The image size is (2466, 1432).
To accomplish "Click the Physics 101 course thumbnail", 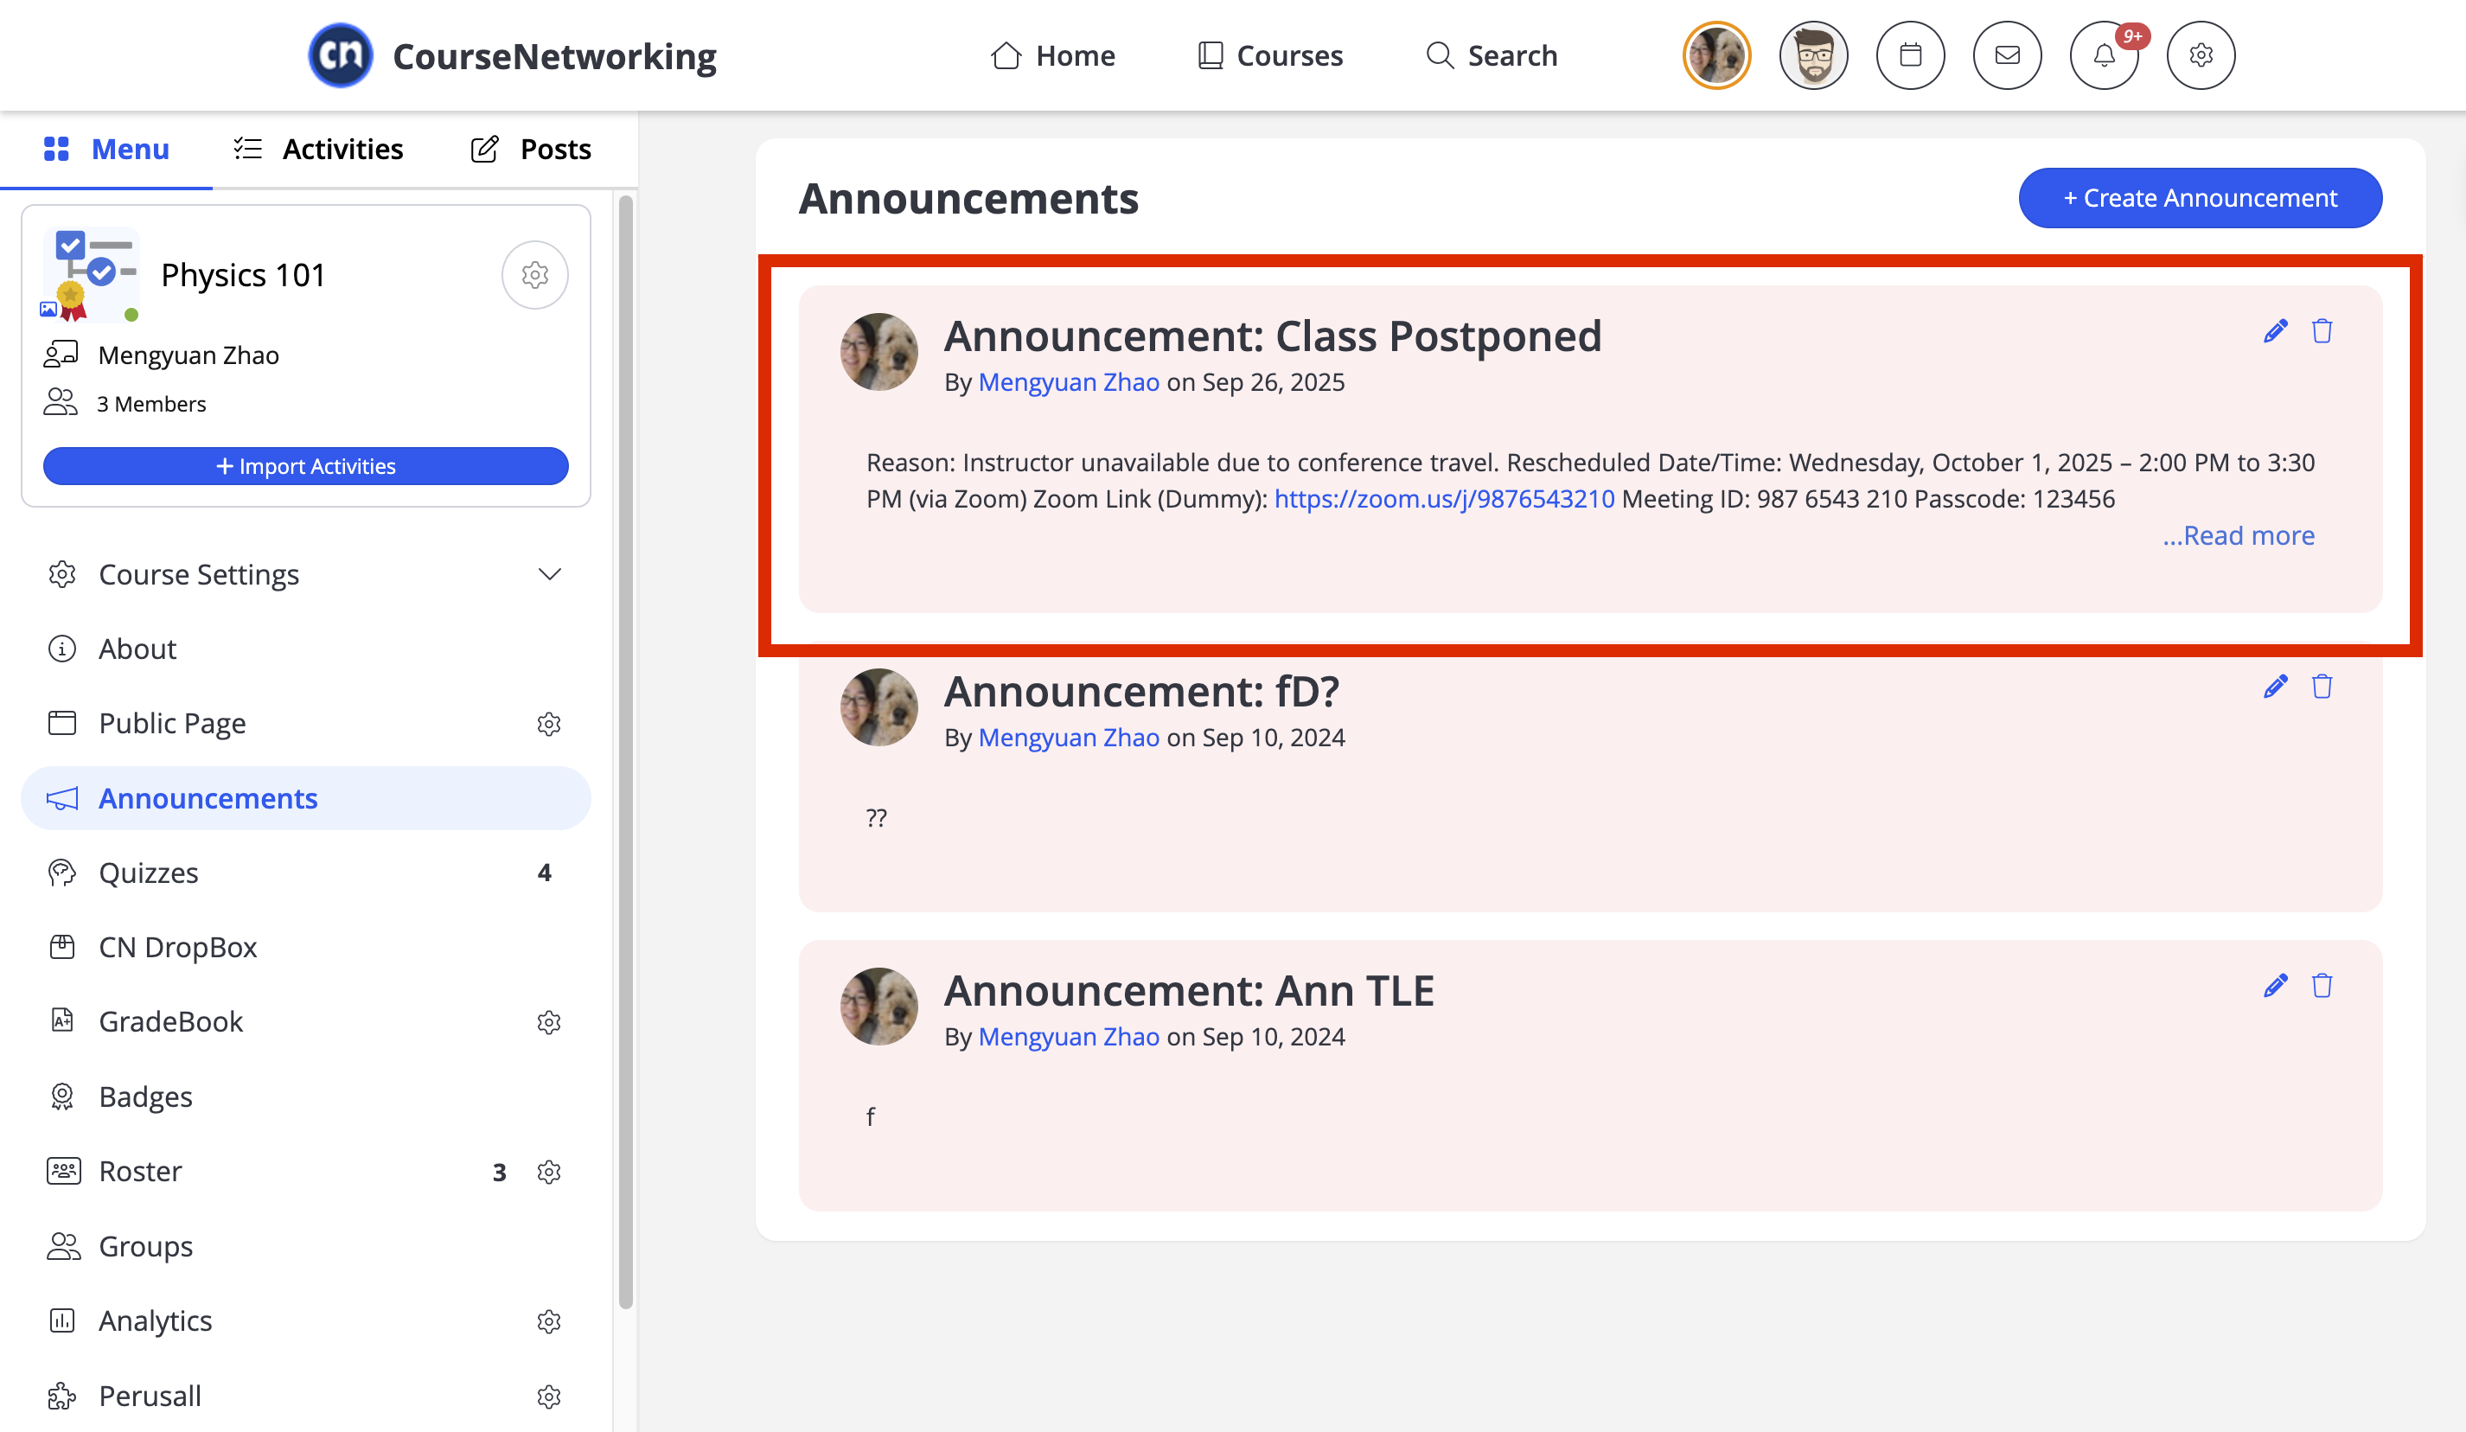I will coord(91,275).
